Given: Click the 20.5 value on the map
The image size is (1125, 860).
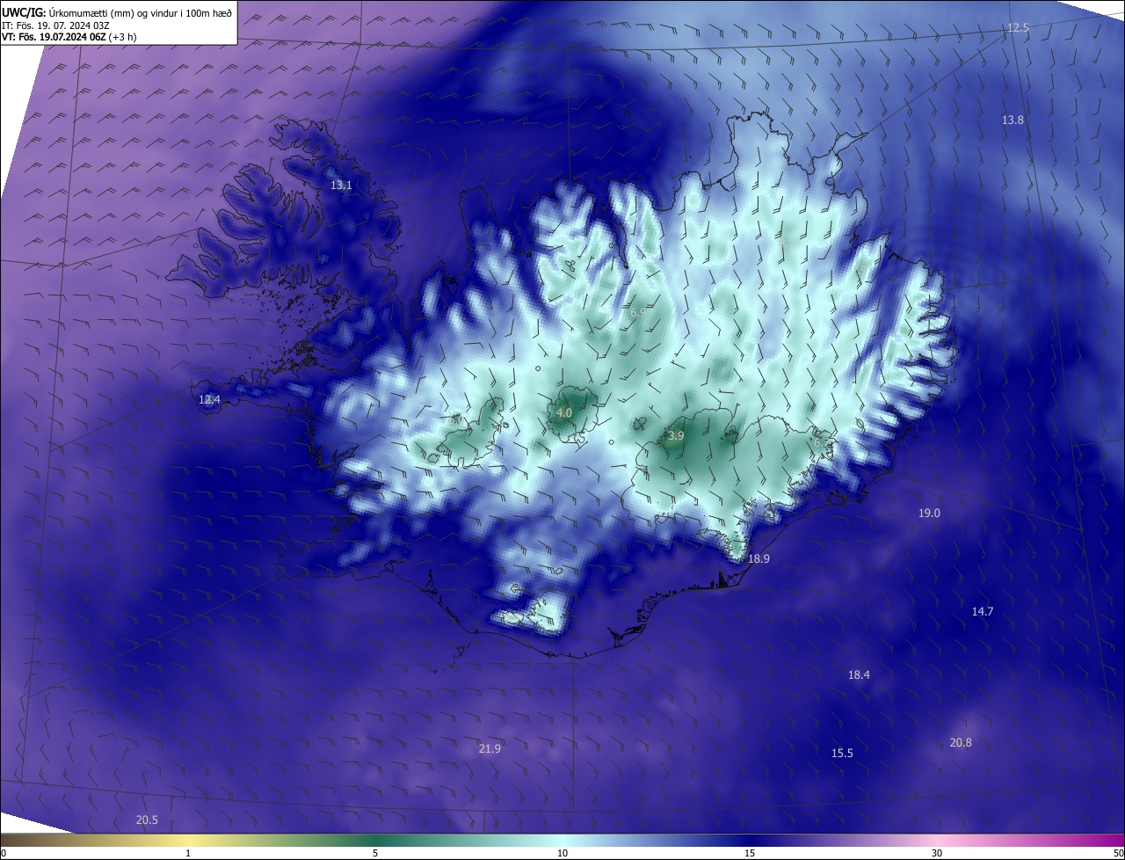Looking at the screenshot, I should click(x=147, y=820).
